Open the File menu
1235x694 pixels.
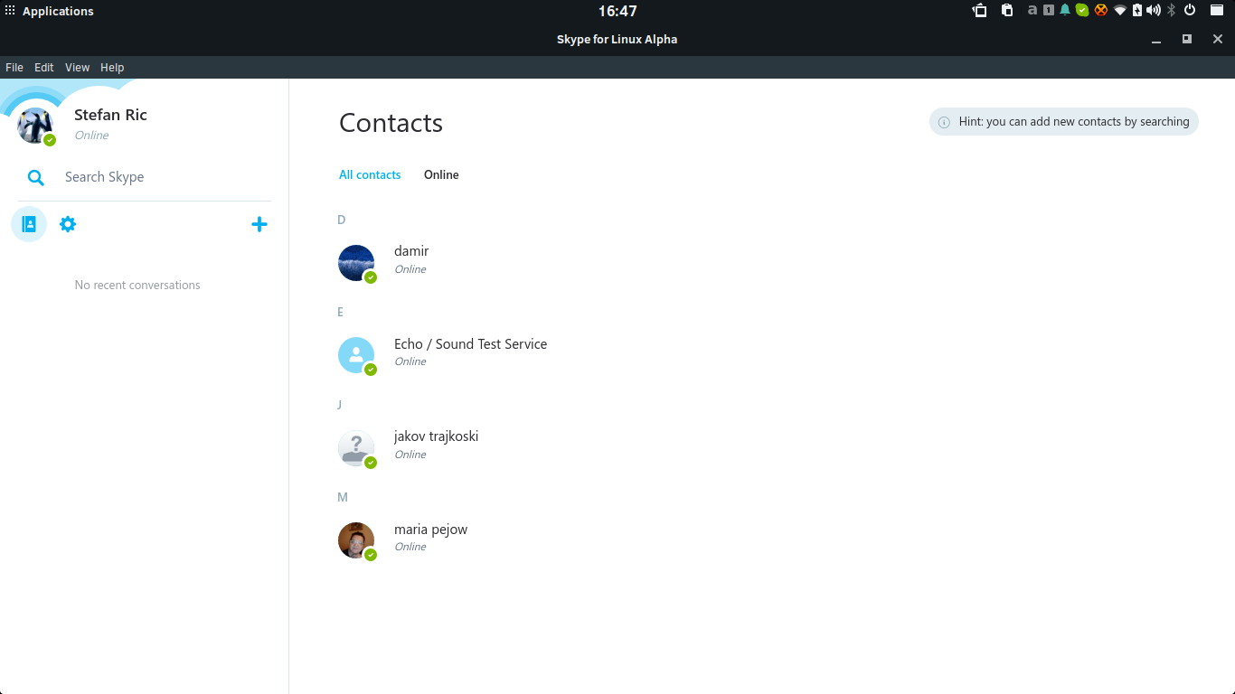[14, 68]
